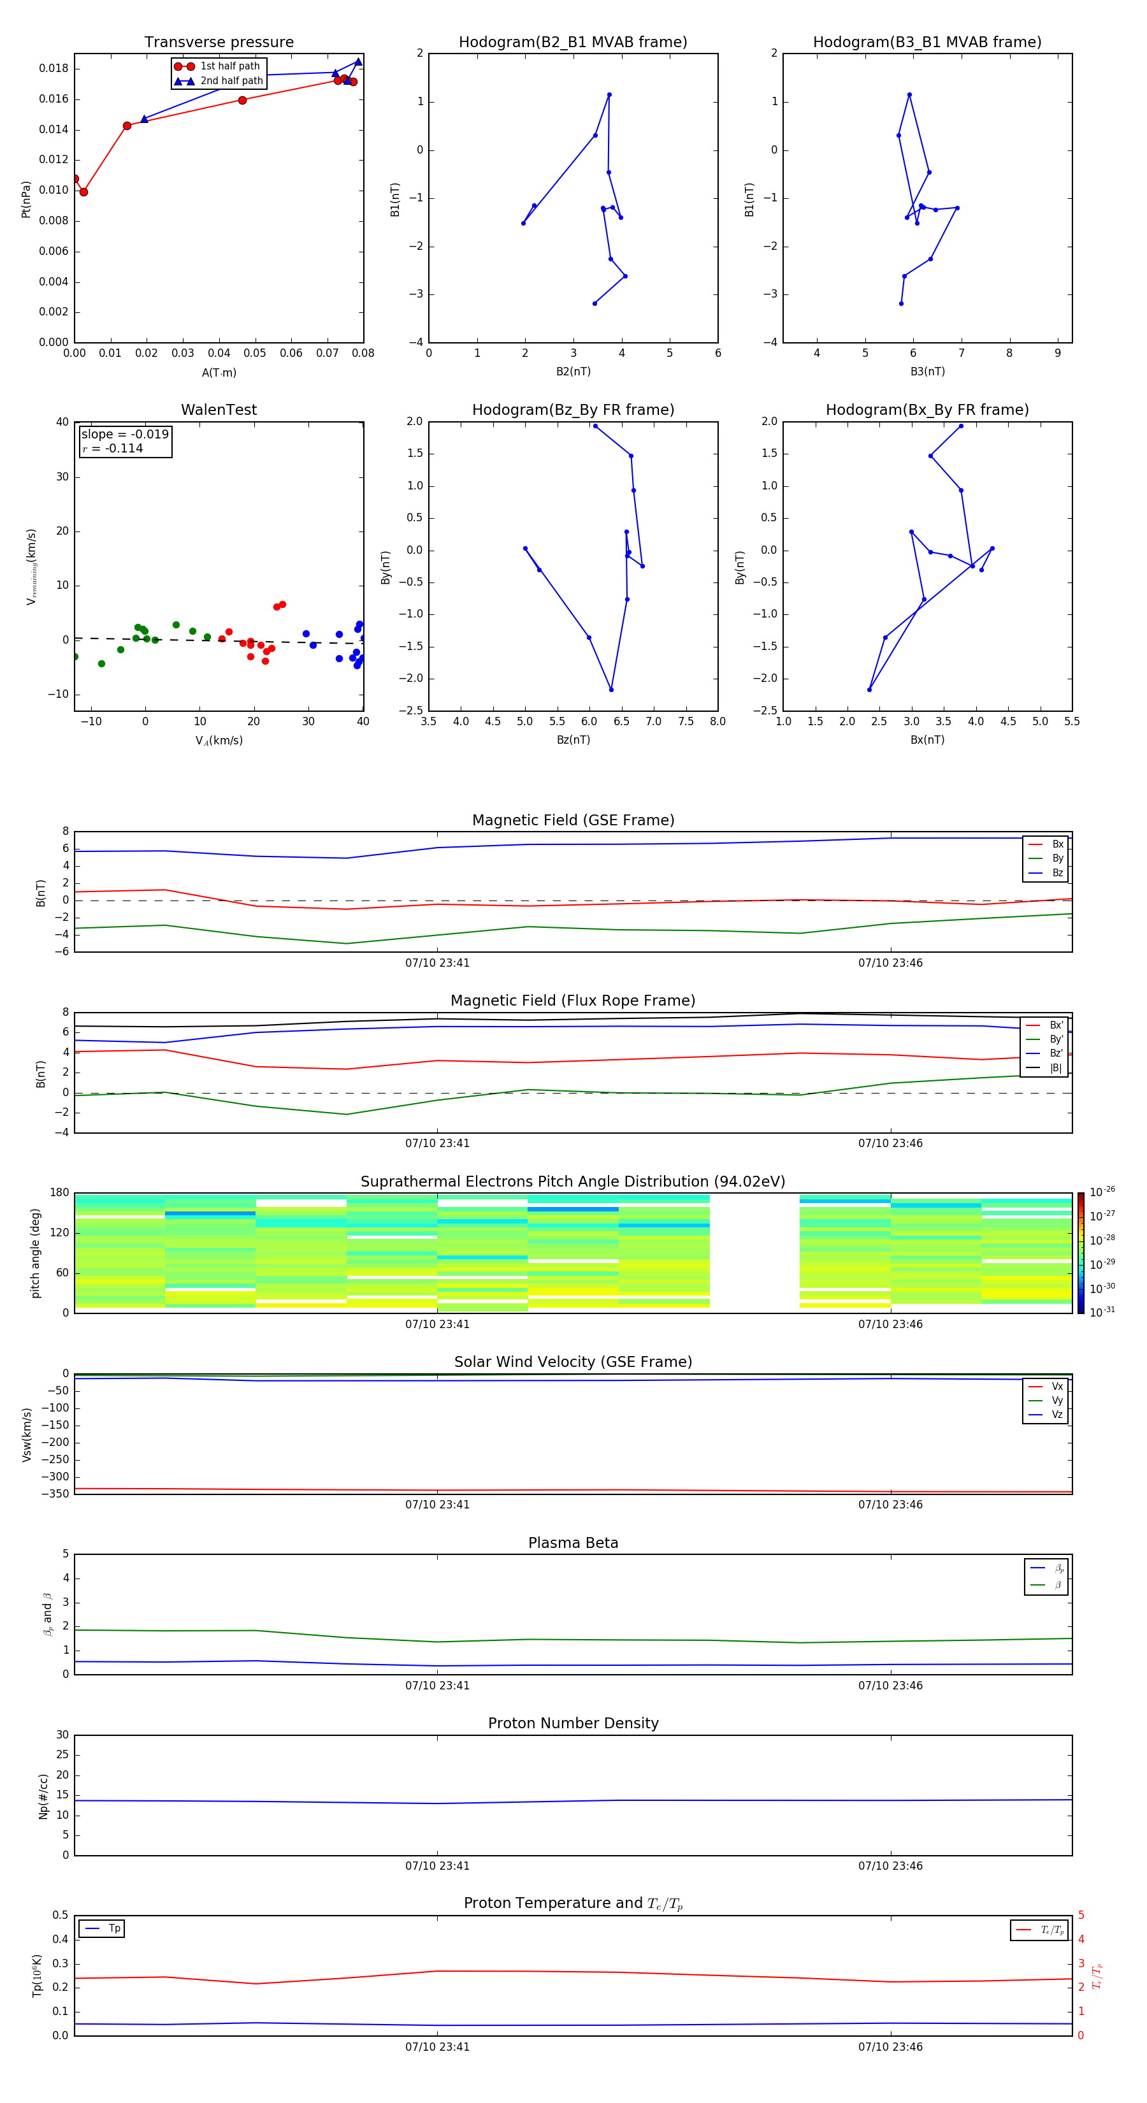This screenshot has width=1147, height=2103.
Task: Select the 'Vy' legend entry
Action: click(x=1046, y=1400)
